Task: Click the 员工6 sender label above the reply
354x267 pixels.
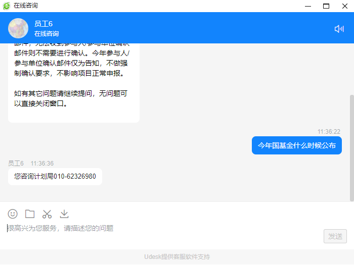Action: tap(16, 164)
